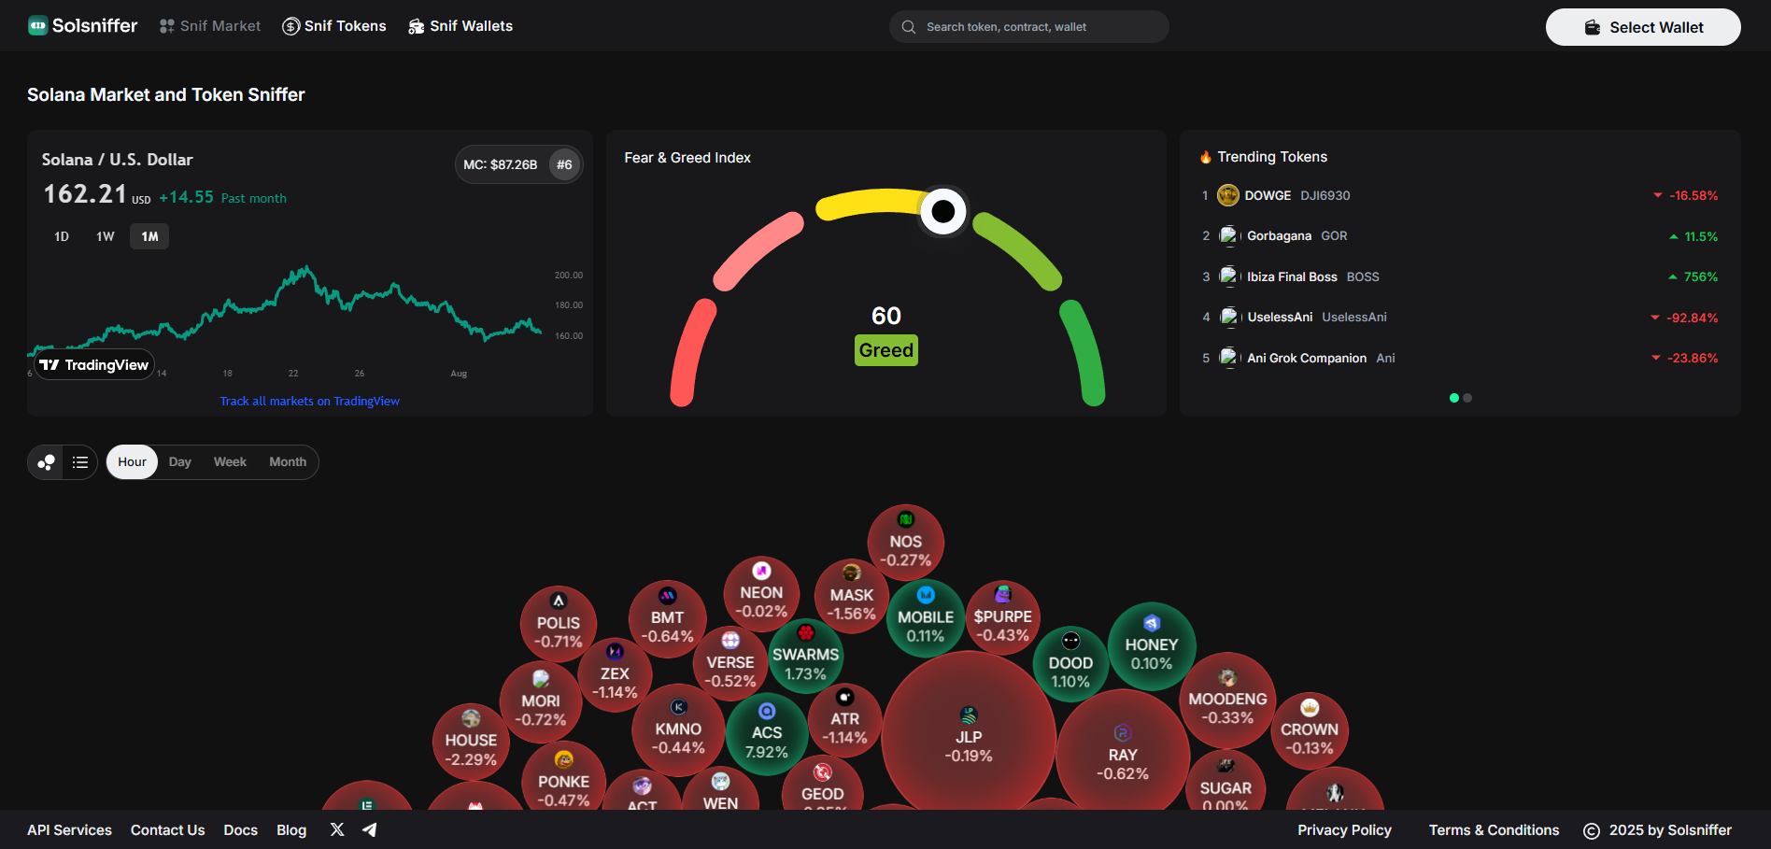Open Snif Wallets menu item

(x=460, y=26)
